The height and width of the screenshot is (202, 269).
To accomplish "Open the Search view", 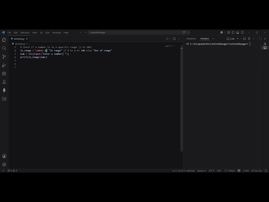I will pyautogui.click(x=4, y=48).
